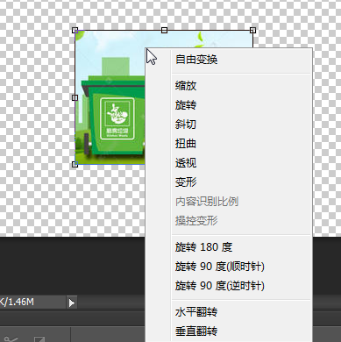Click the document size 1.46M readout

coord(17,302)
